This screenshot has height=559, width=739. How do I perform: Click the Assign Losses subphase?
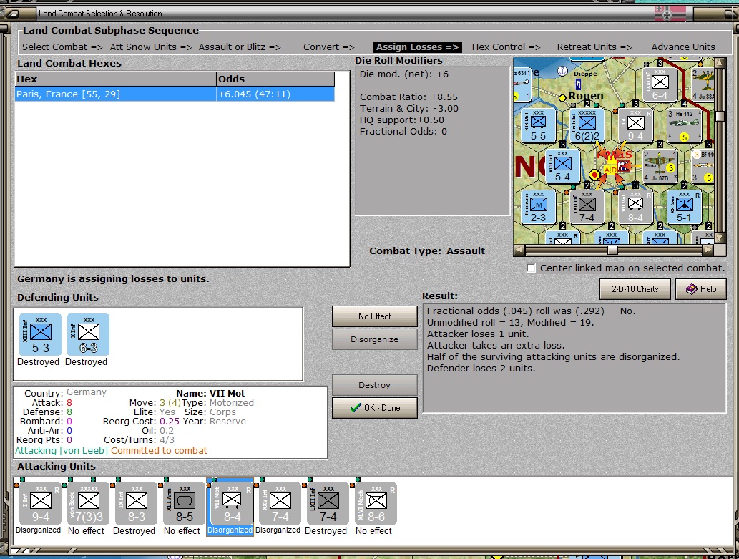(x=418, y=47)
